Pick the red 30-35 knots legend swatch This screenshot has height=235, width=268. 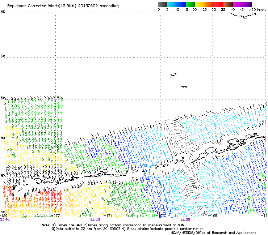coord(219,4)
